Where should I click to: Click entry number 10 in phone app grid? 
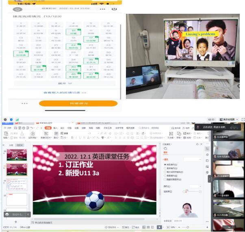click(73, 32)
